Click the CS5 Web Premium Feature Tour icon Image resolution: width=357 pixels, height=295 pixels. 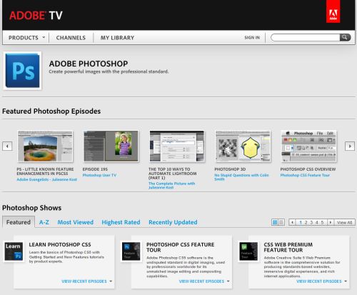tap(248, 251)
